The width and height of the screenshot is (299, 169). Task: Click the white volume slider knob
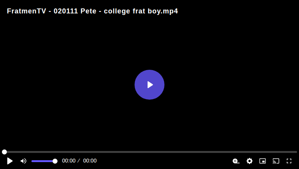coord(55,161)
